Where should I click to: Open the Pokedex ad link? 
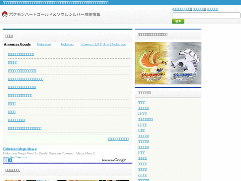pyautogui.click(x=68, y=45)
